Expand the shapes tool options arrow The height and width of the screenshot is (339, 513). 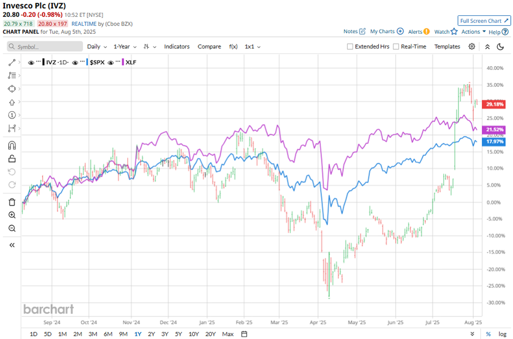pyautogui.click(x=19, y=88)
